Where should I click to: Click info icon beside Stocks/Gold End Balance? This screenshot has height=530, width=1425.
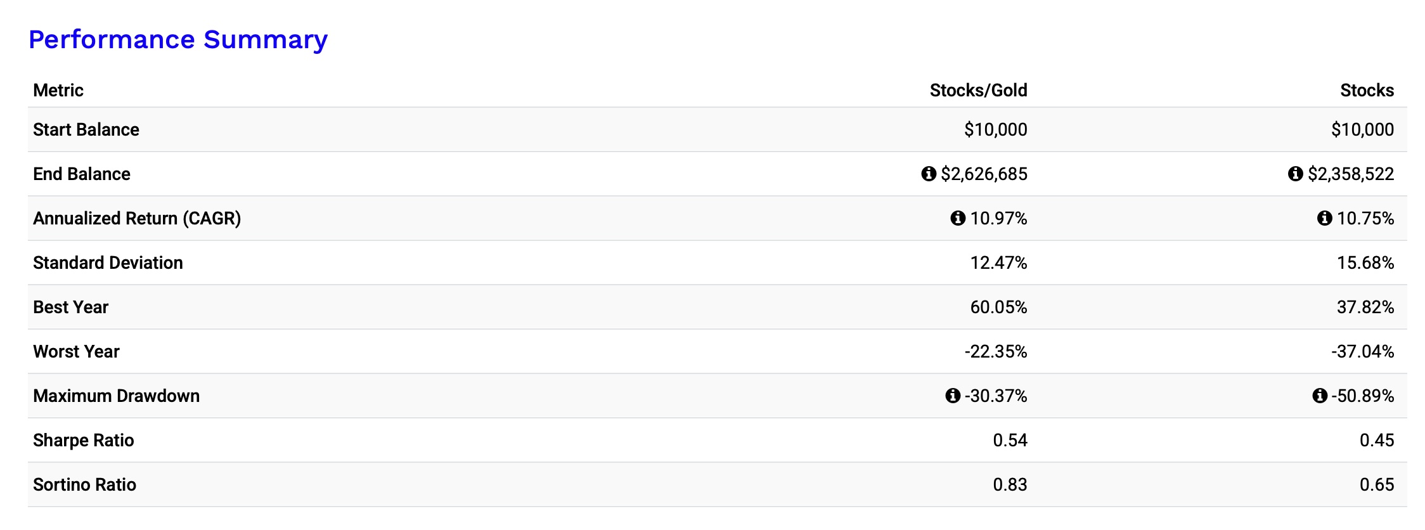tap(929, 174)
